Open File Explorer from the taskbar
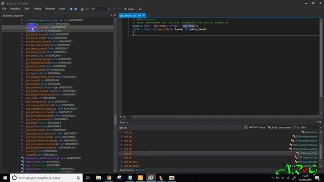This screenshot has width=324, height=182. (99, 177)
